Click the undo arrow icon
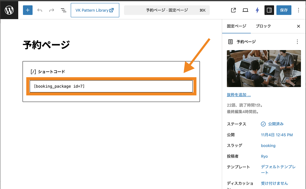 (x=40, y=10)
